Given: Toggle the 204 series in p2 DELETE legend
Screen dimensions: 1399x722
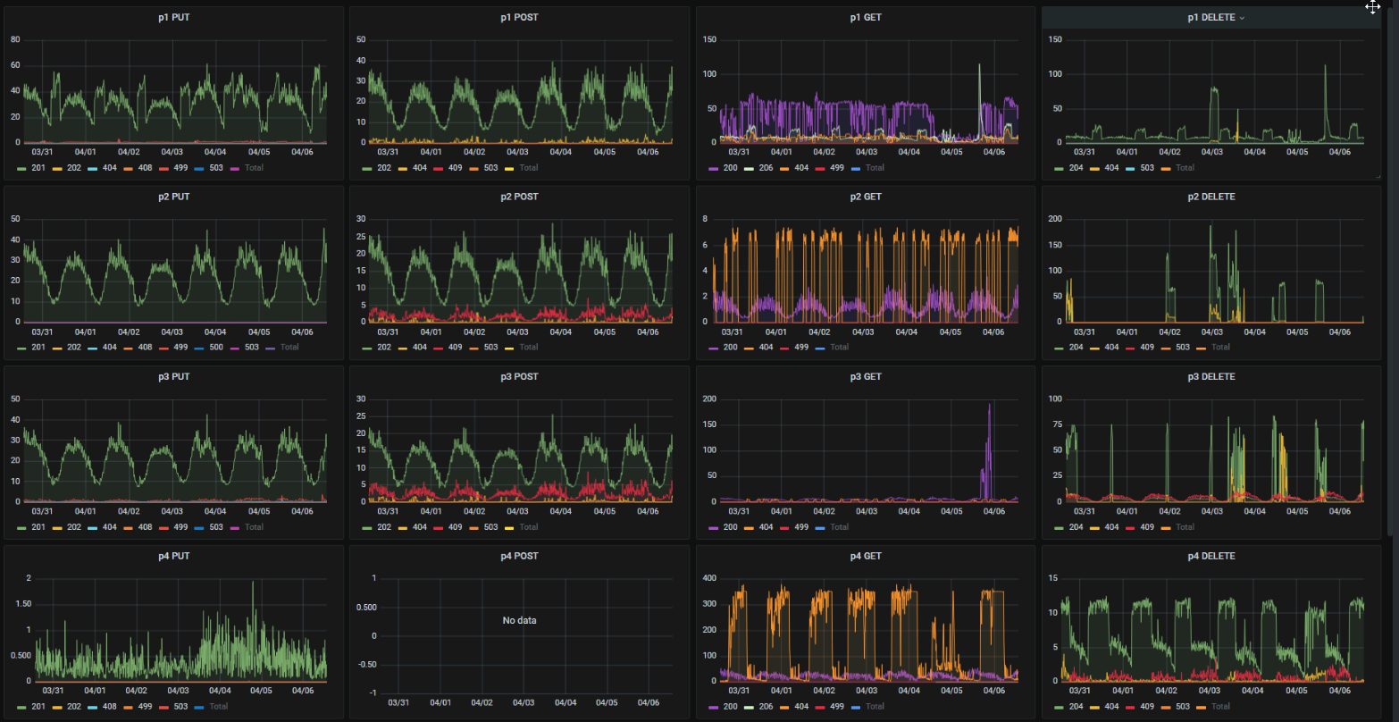Looking at the screenshot, I should tap(1077, 348).
